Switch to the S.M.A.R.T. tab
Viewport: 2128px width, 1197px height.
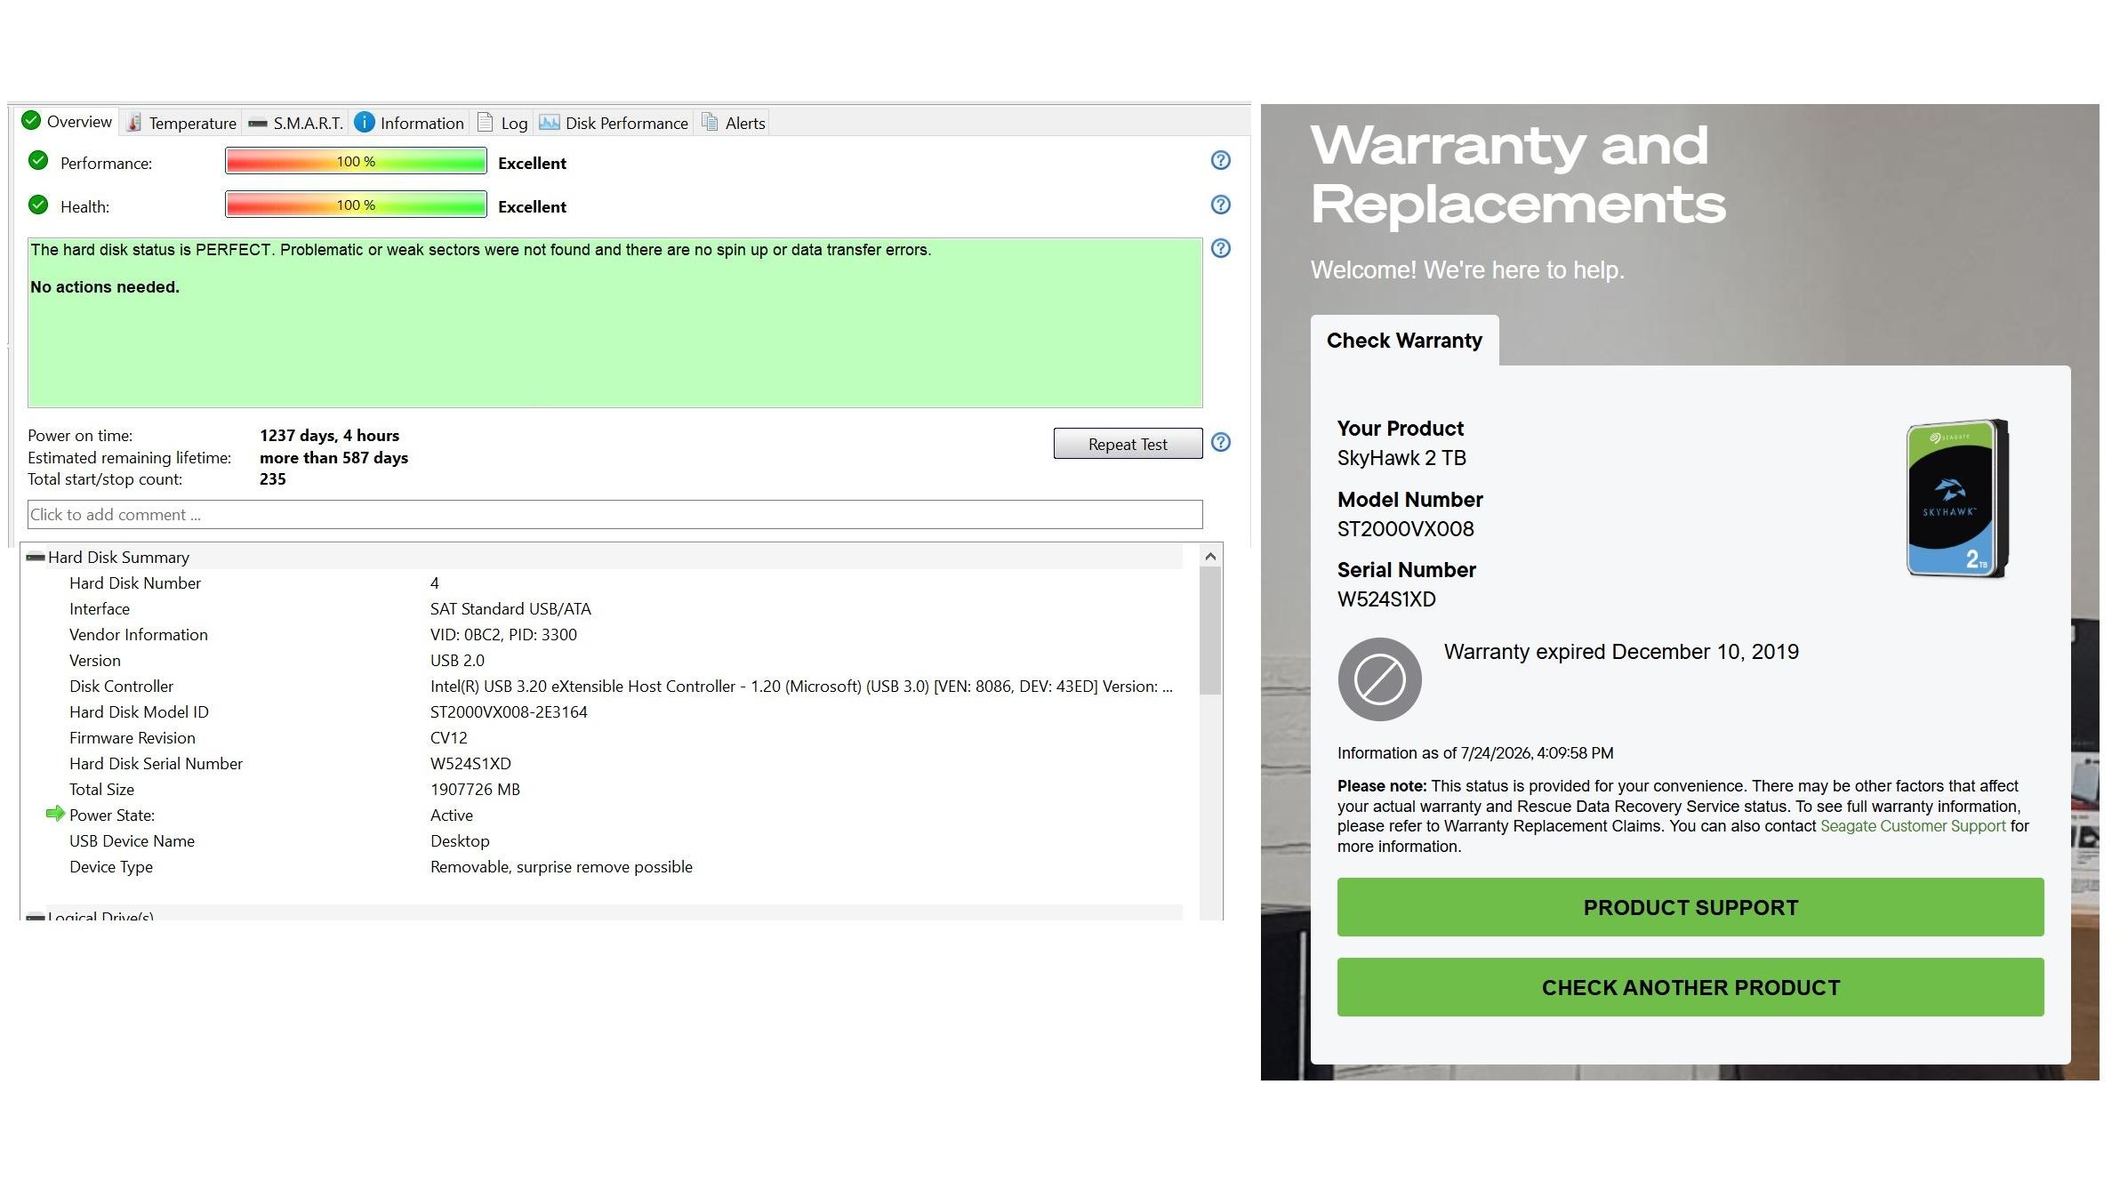[x=295, y=123]
